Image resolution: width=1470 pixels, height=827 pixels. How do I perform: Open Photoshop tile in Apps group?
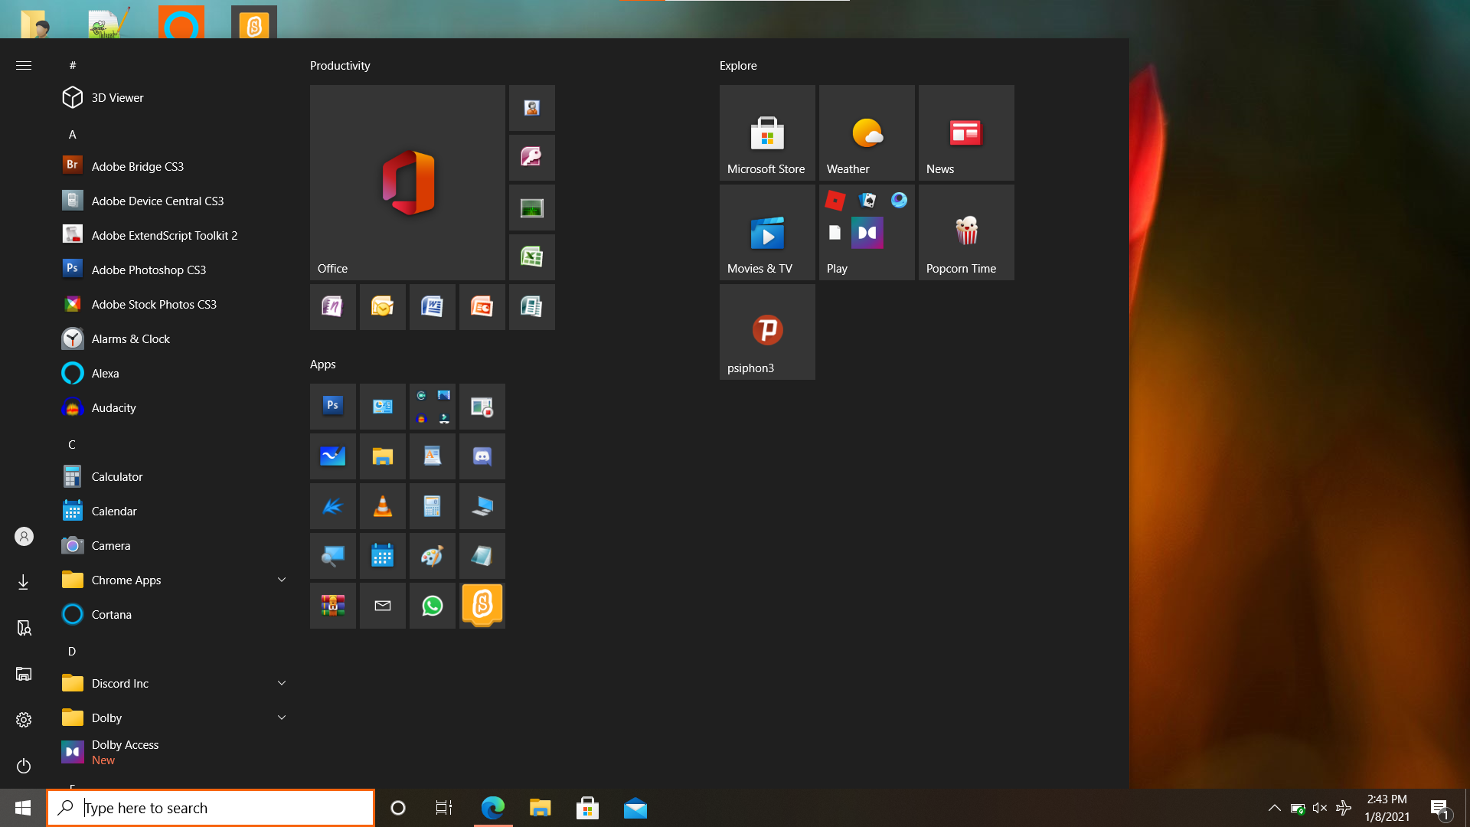tap(333, 407)
